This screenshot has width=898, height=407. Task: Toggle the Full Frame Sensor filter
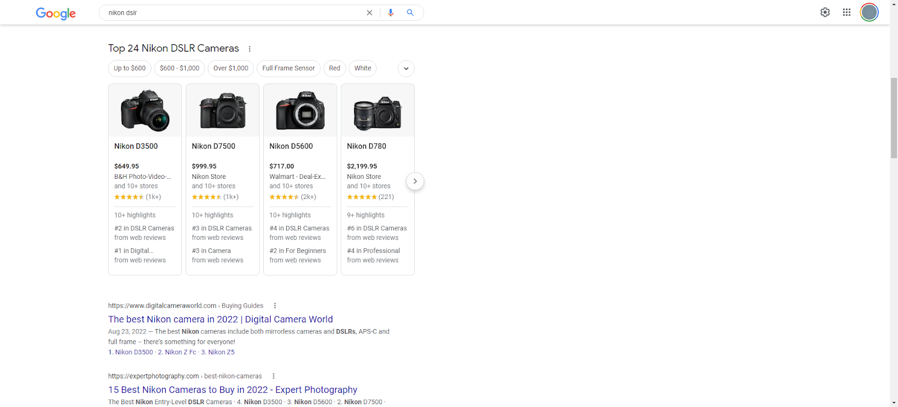tap(288, 68)
